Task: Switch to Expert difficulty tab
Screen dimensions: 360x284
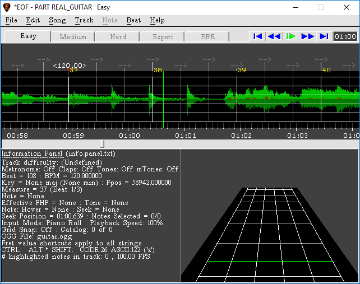Action: (163, 37)
